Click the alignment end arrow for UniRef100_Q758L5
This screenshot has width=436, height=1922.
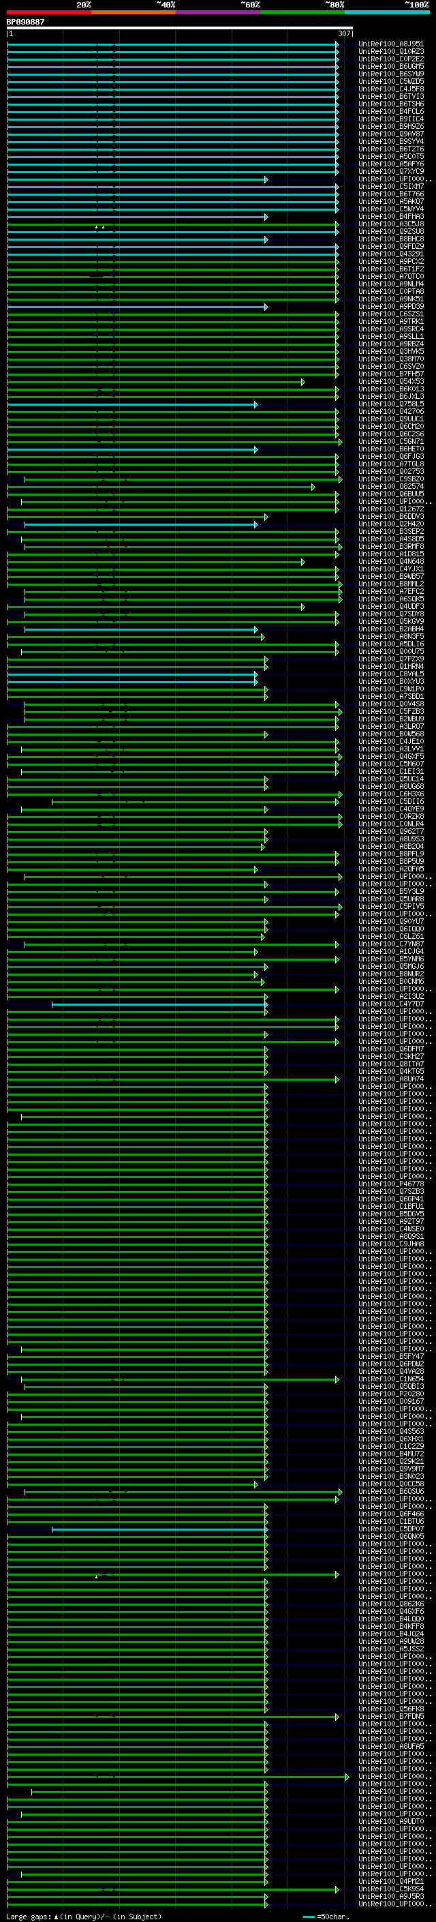click(255, 404)
